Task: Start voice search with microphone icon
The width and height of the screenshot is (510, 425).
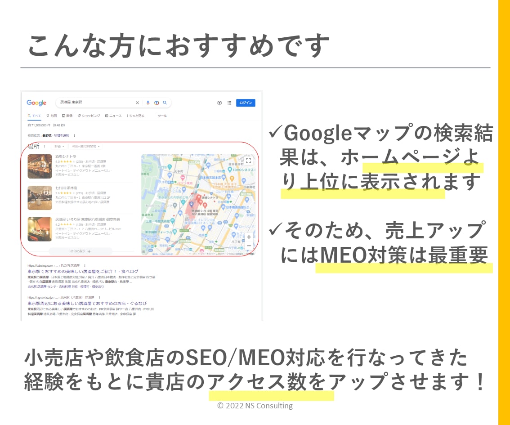Action: [x=148, y=103]
